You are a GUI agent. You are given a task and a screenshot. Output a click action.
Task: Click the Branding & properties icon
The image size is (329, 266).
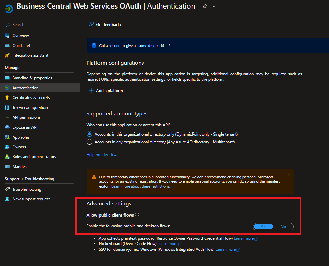pos(7,78)
